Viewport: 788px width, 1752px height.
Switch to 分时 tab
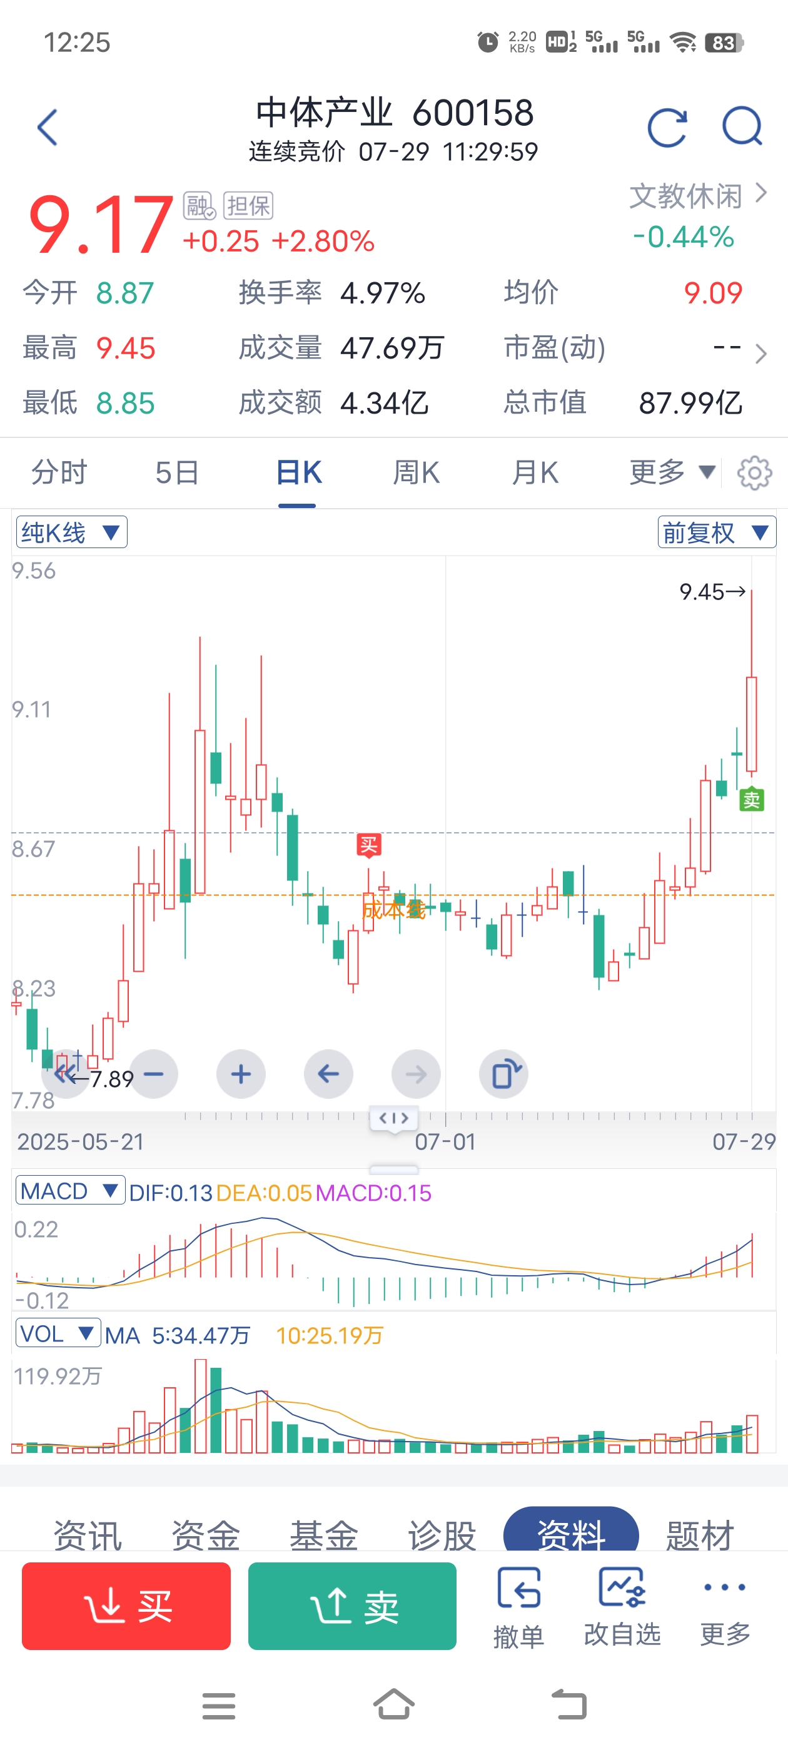click(59, 472)
